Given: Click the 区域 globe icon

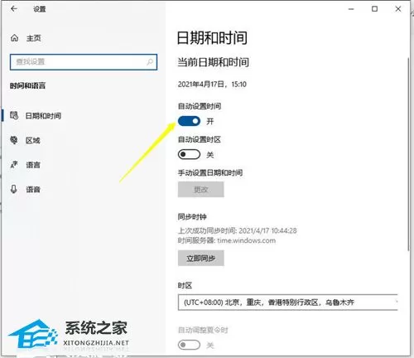Looking at the screenshot, I should [x=14, y=140].
